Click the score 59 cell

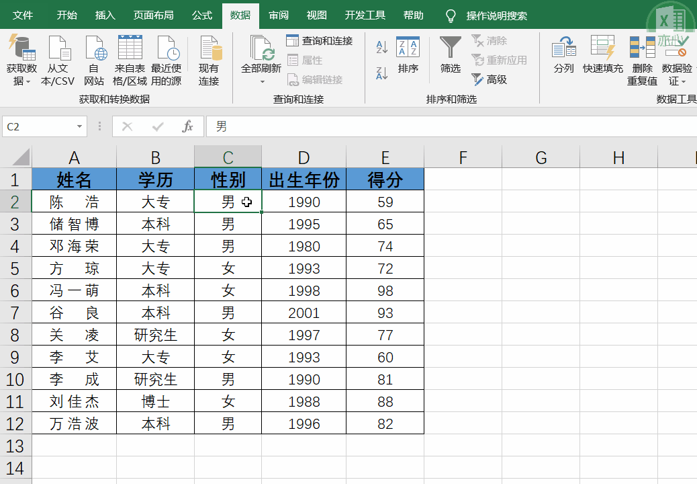[385, 202]
